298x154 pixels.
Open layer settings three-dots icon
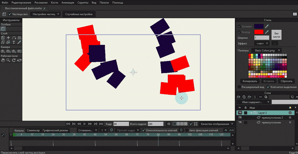[260, 97]
